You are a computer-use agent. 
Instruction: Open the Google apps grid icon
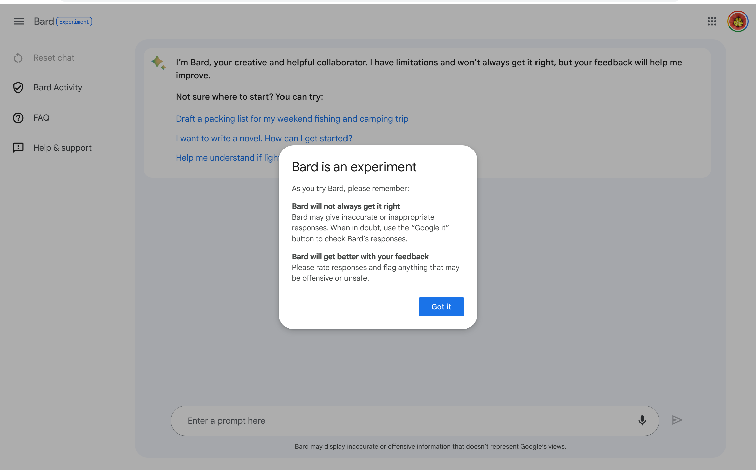click(x=712, y=22)
